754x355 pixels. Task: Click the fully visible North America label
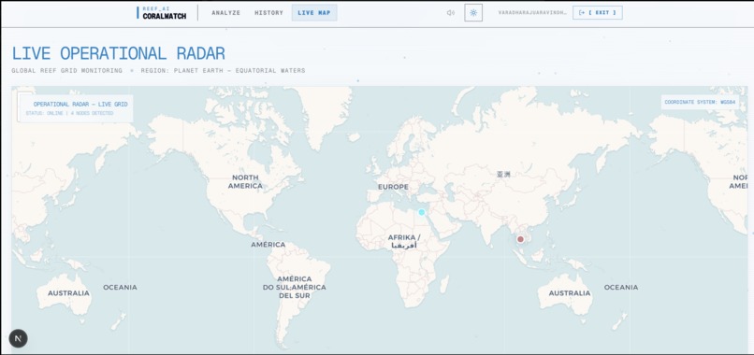coord(245,181)
